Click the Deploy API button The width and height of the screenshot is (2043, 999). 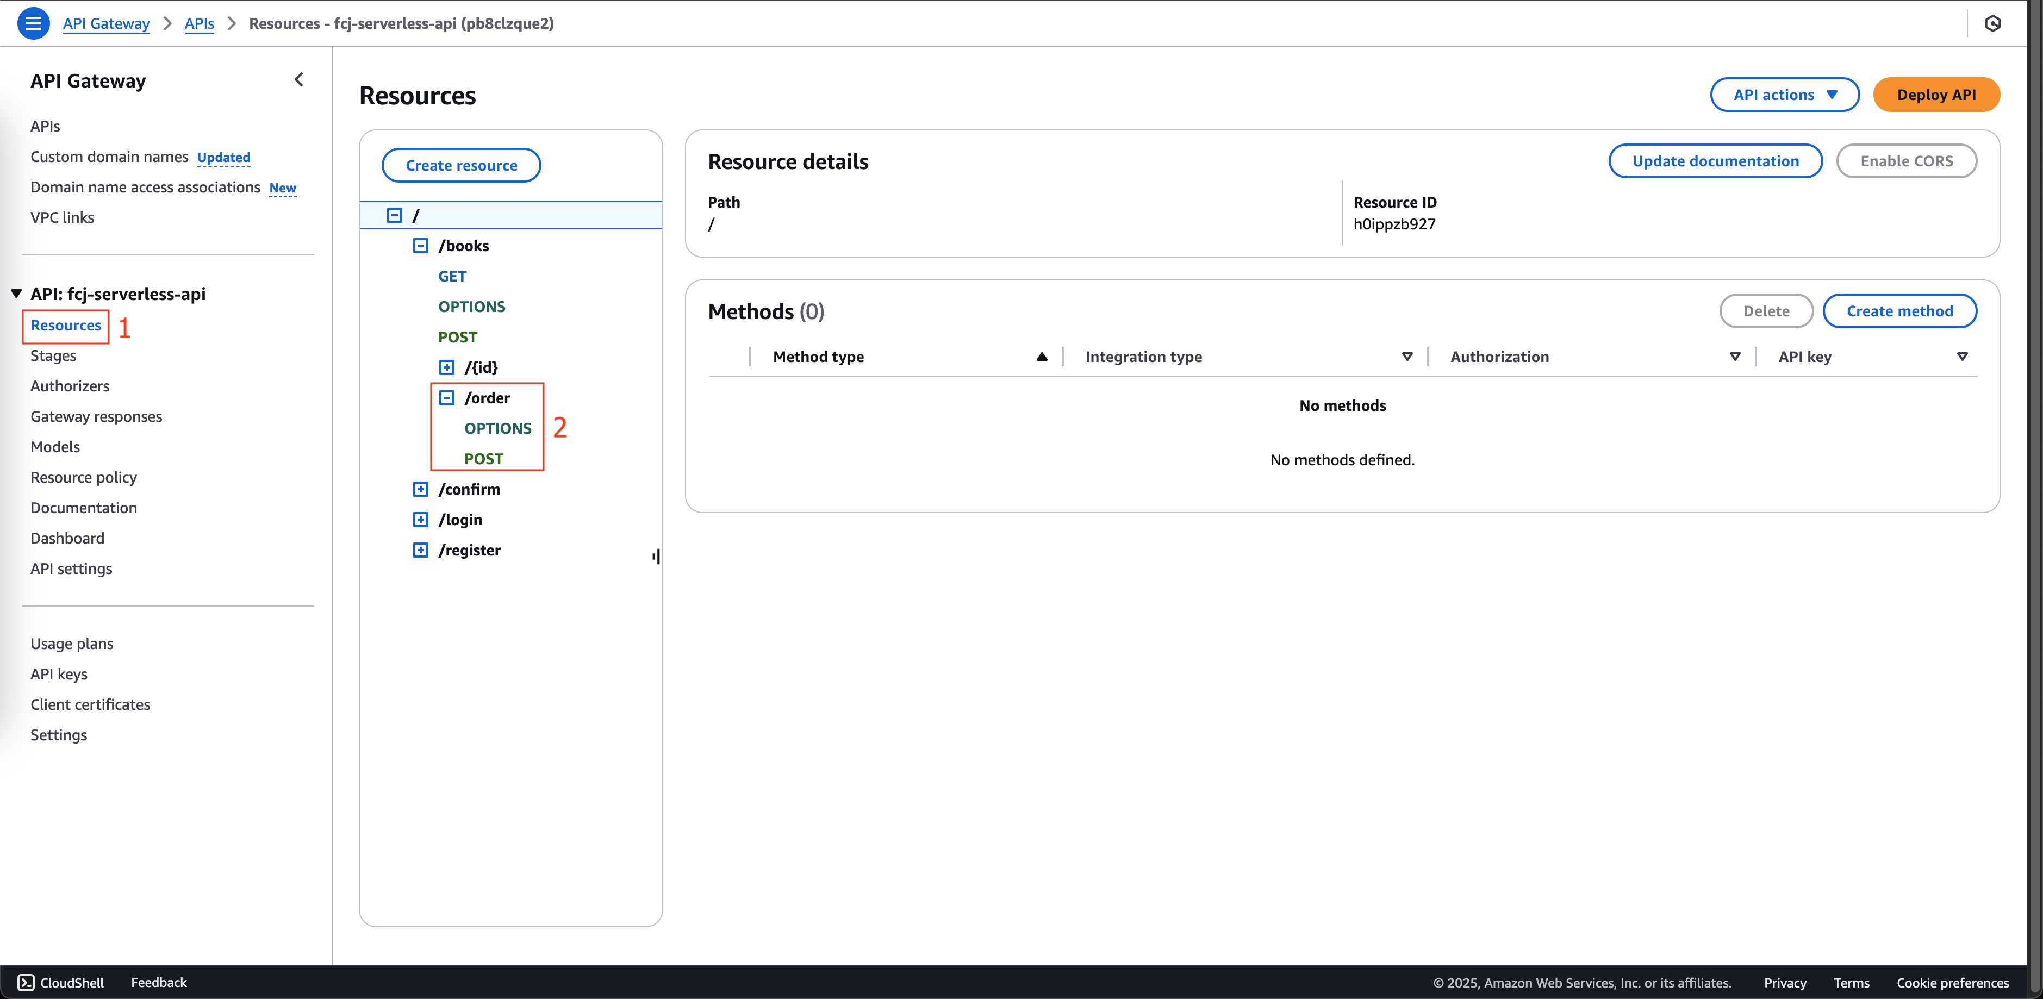(1936, 95)
